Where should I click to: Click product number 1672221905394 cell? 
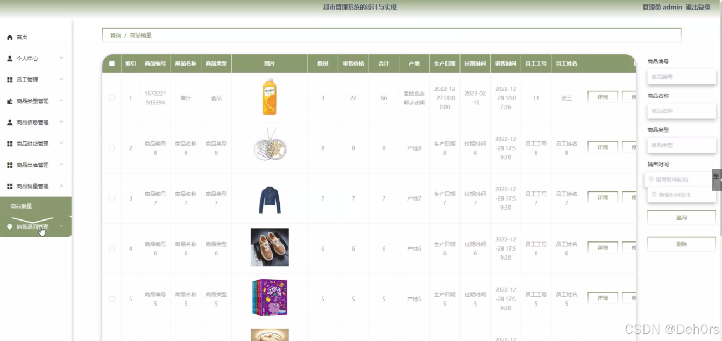click(155, 98)
